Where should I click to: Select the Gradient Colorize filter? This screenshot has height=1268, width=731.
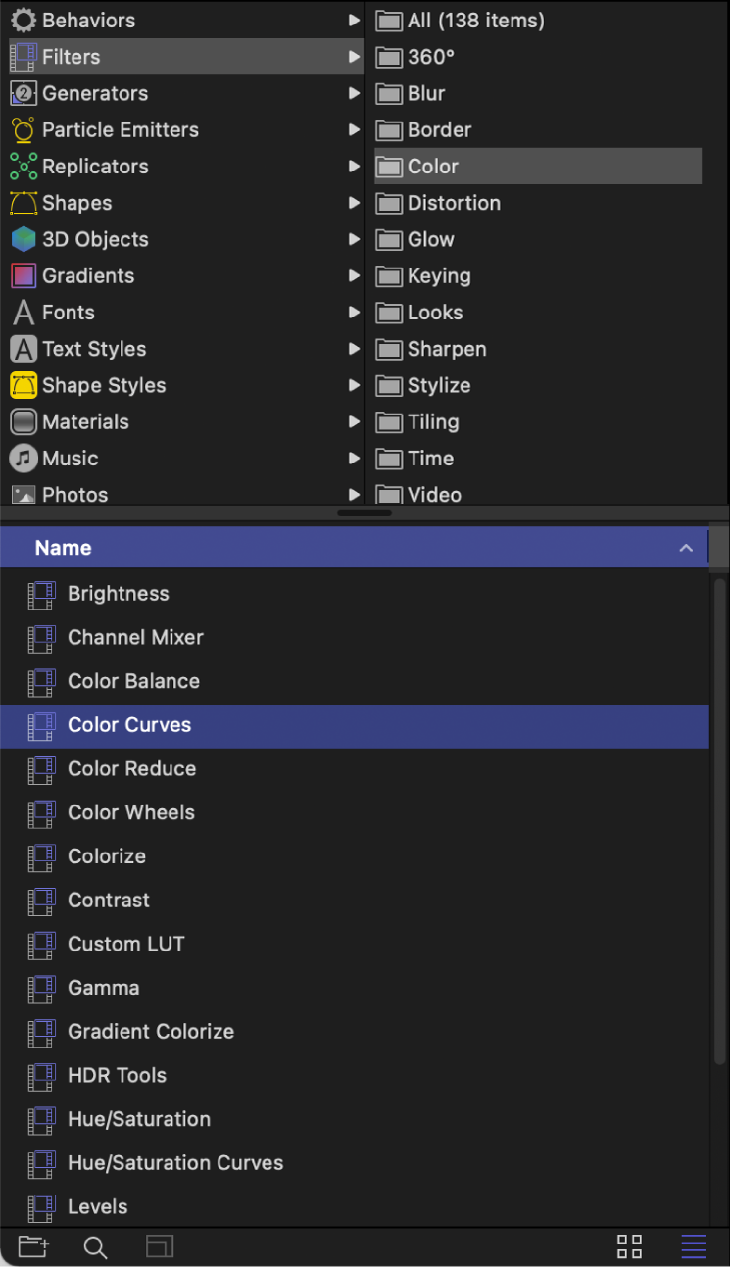tap(150, 1032)
